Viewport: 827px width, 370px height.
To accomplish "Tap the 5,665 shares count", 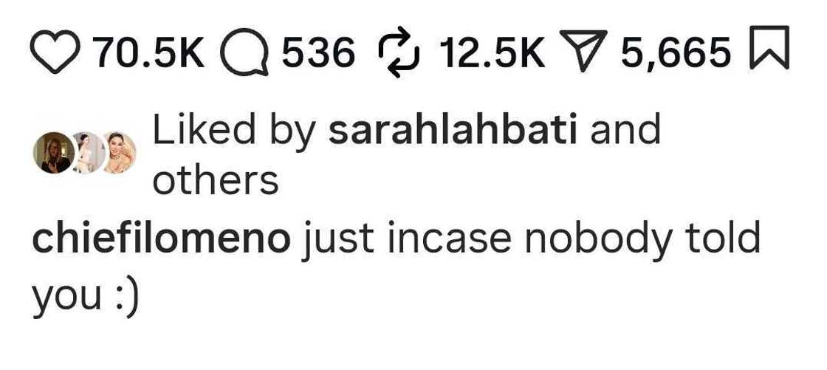I will point(676,53).
